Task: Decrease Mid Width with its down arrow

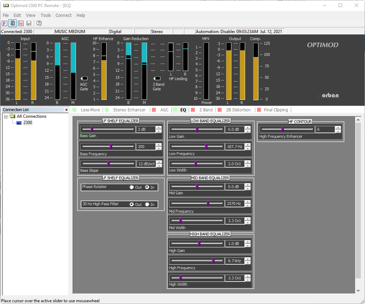Action: 248,222
